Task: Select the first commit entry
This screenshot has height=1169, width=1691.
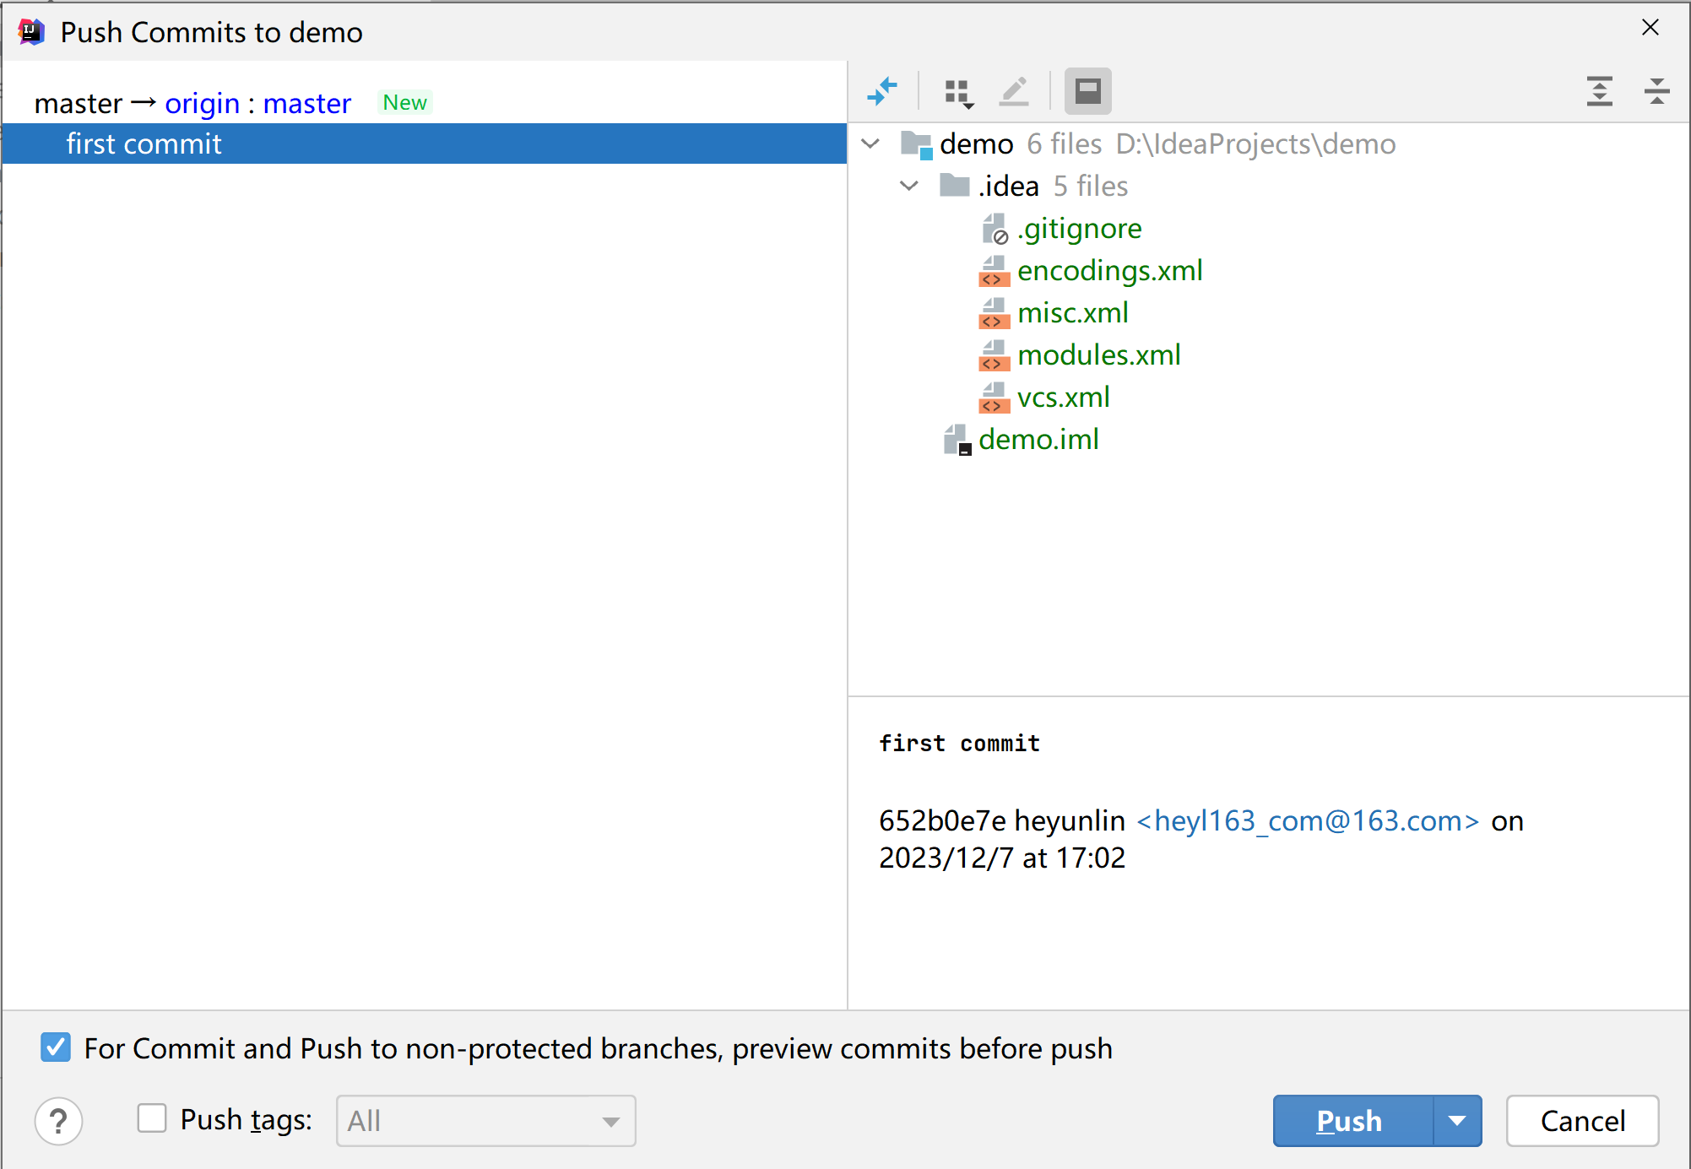Action: (x=424, y=143)
